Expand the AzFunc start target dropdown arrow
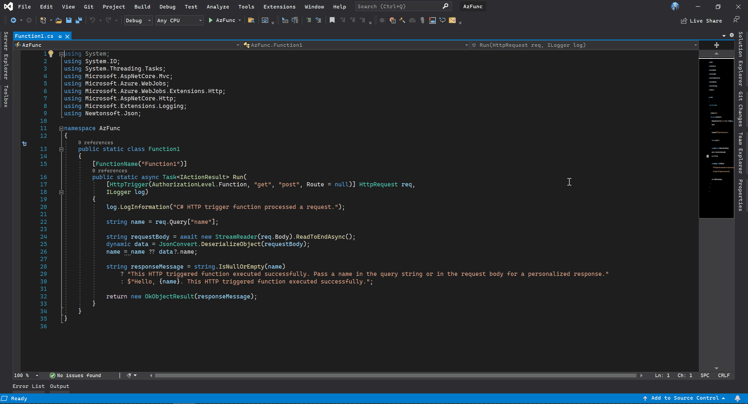 point(240,20)
